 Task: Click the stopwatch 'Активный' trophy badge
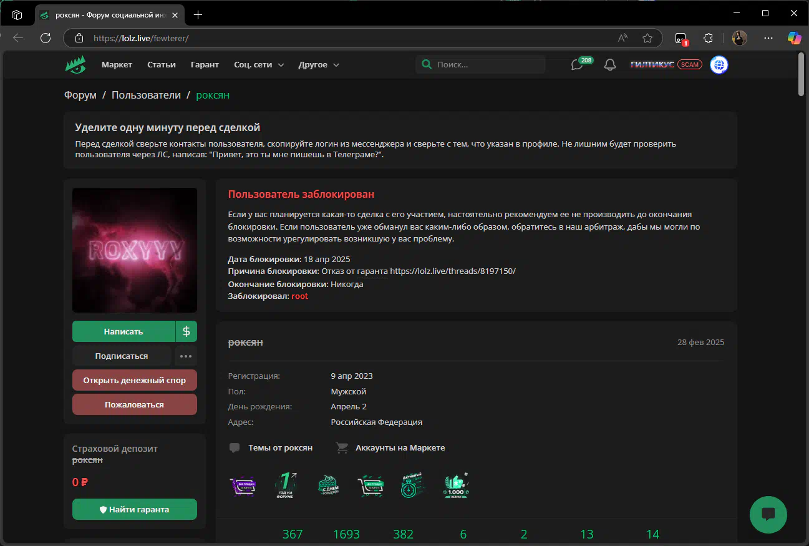[414, 485]
